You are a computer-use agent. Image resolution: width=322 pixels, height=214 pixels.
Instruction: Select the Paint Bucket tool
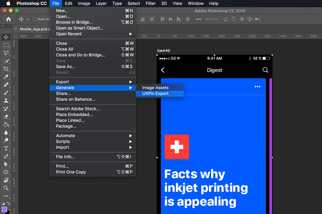pos(6,125)
